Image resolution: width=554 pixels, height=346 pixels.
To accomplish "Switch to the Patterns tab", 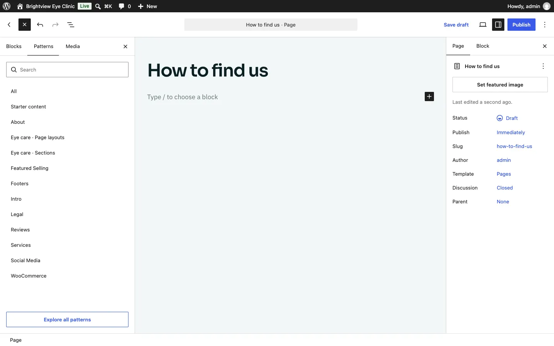I will [x=43, y=47].
